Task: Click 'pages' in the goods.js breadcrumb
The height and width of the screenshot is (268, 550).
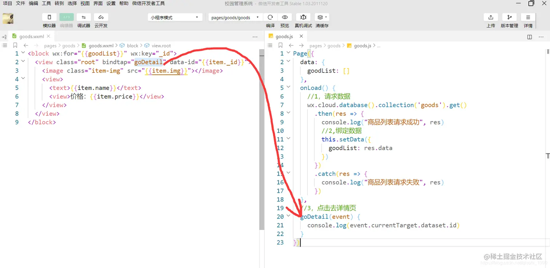Action: coord(316,46)
